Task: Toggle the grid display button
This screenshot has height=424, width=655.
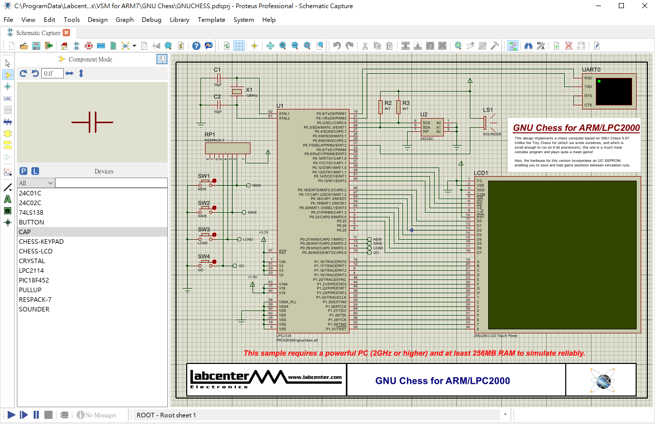Action: tap(239, 46)
